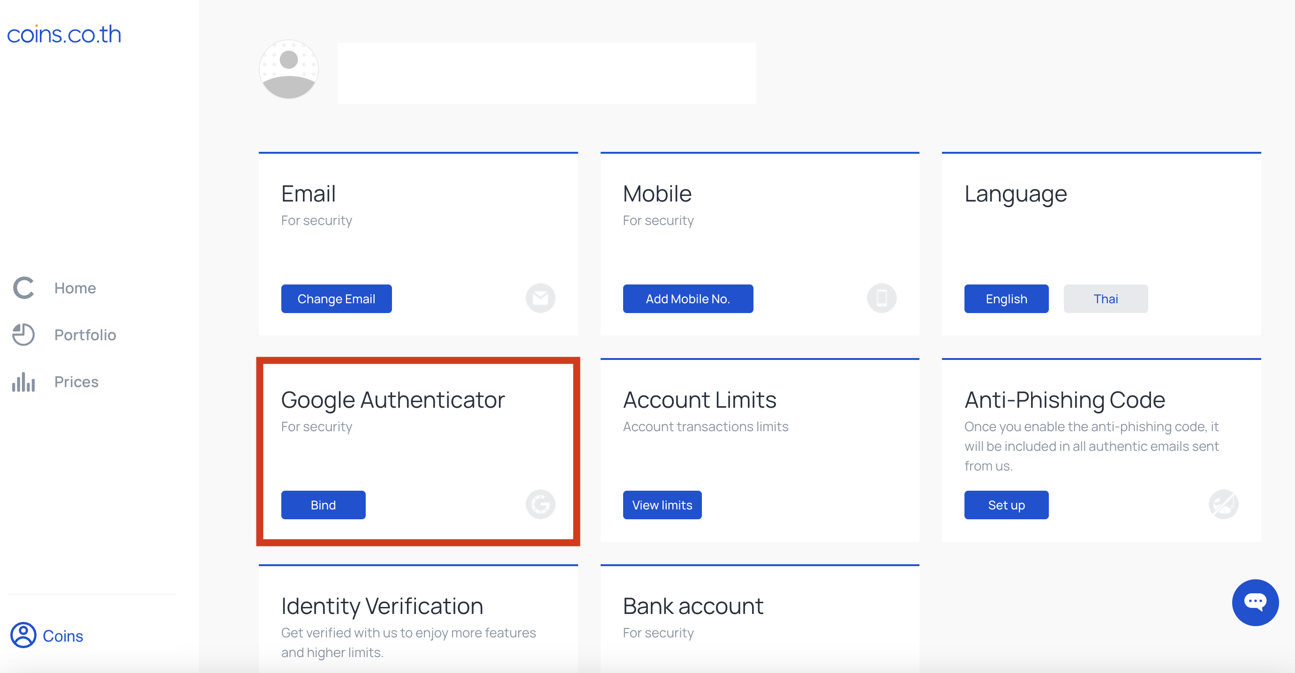Click the phone icon in Mobile card
This screenshot has width=1295, height=673.
coord(881,298)
